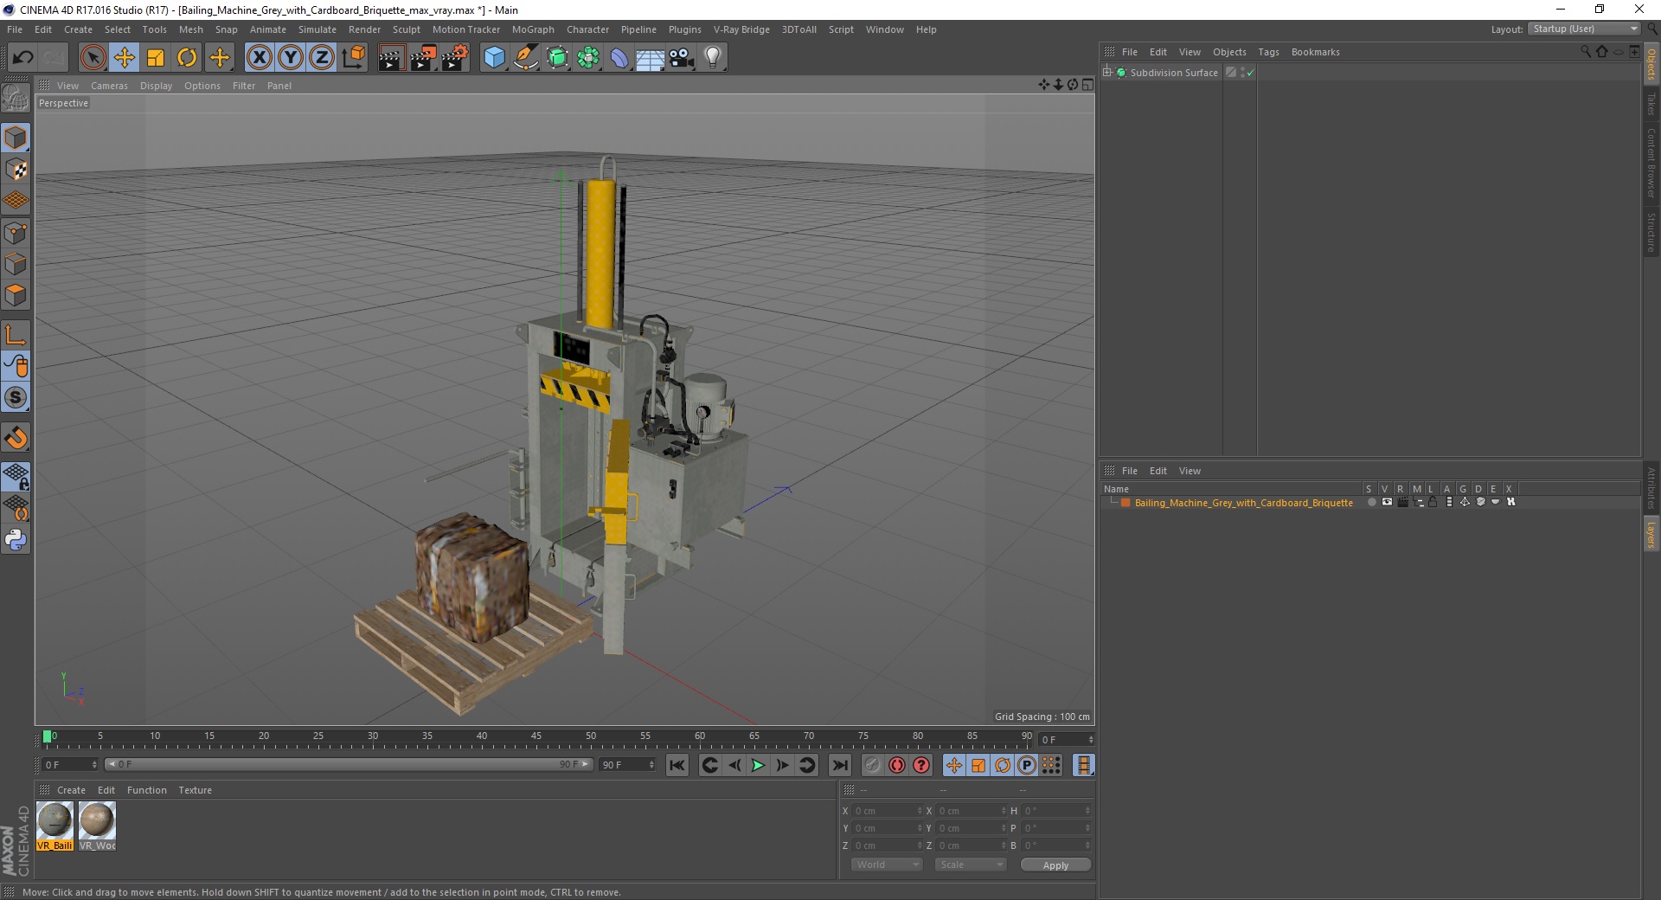Open the material manager Texture menu

(195, 790)
